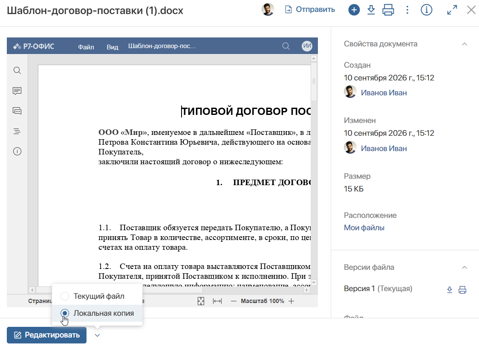This screenshot has height=346, width=479.
Task: Open Иванов Иван profile under Изменен
Action: tap(384, 148)
